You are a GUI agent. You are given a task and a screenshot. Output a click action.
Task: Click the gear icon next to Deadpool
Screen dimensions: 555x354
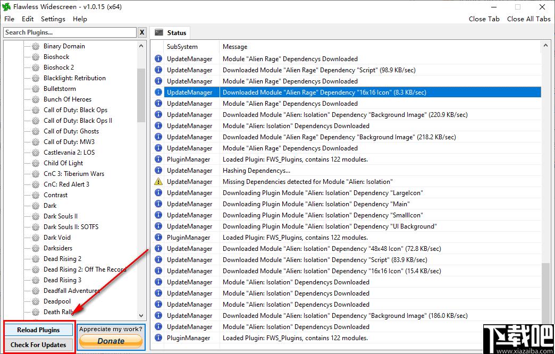36,301
